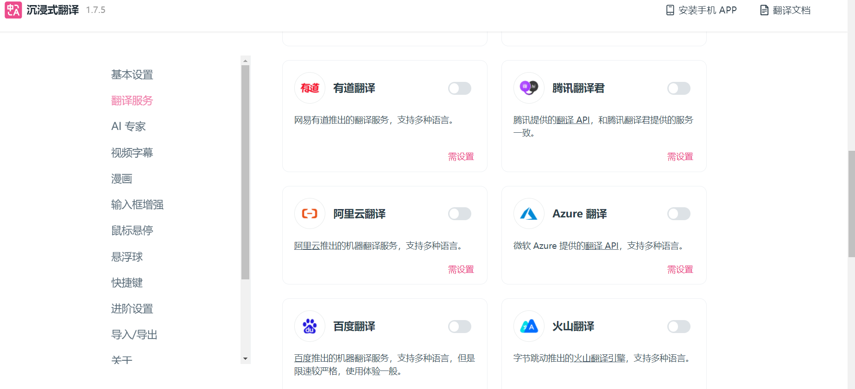
Task: Toggle the 火山翻译 service on
Action: (679, 327)
